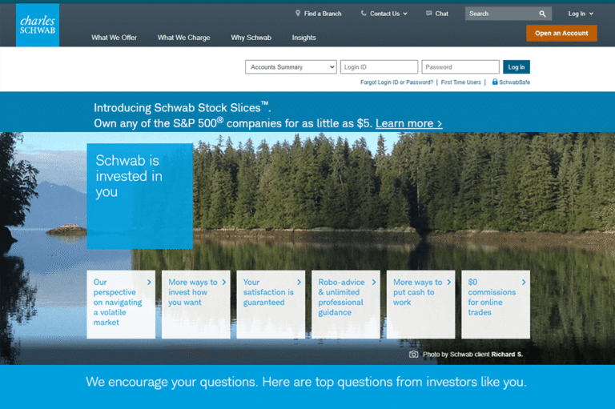
Task: Click the search magnifier icon
Action: [542, 14]
